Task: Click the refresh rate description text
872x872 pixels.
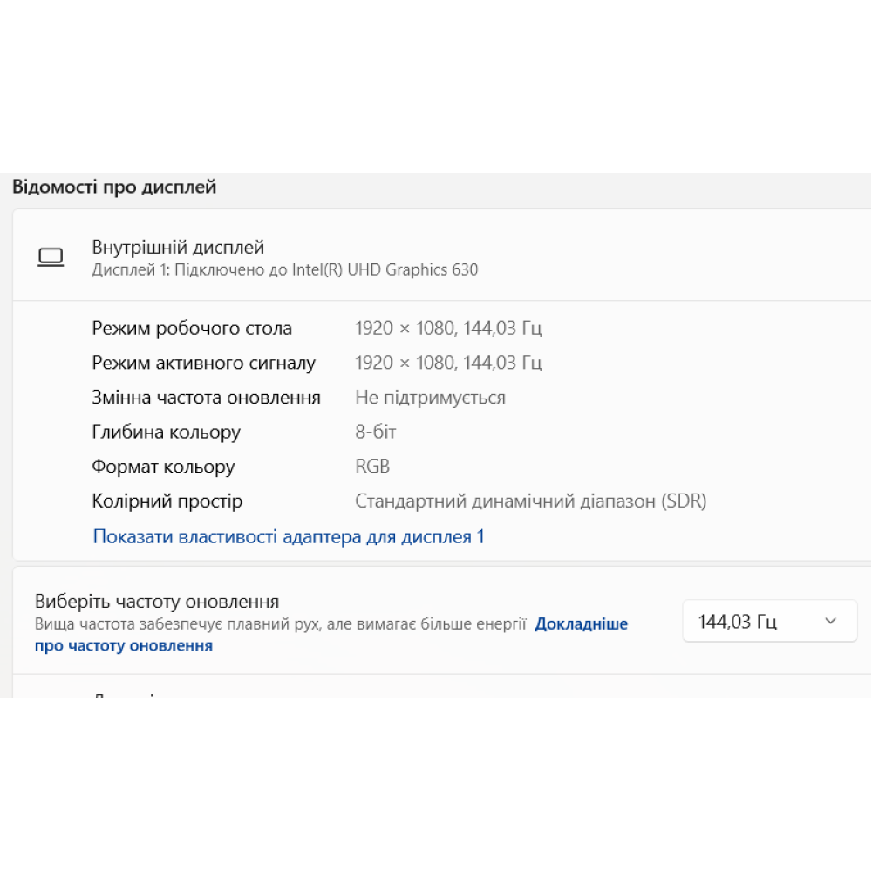Action: point(279,623)
